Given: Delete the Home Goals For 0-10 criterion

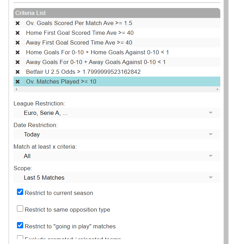Looking at the screenshot, I should pyautogui.click(x=18, y=53).
